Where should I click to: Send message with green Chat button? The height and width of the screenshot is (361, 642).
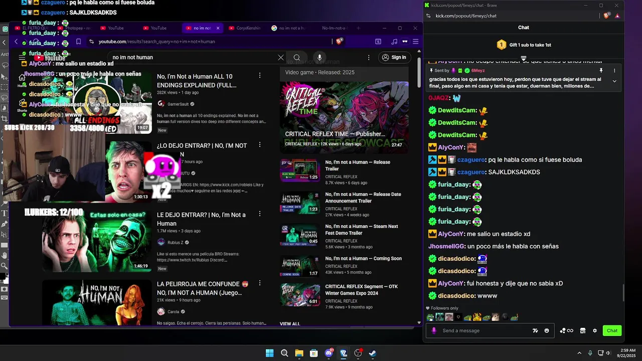(x=612, y=331)
